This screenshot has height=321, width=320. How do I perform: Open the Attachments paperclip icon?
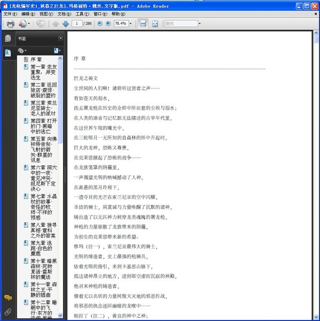[8, 311]
